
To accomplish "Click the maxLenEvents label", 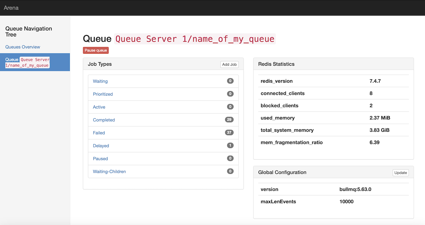I will coord(278,202).
